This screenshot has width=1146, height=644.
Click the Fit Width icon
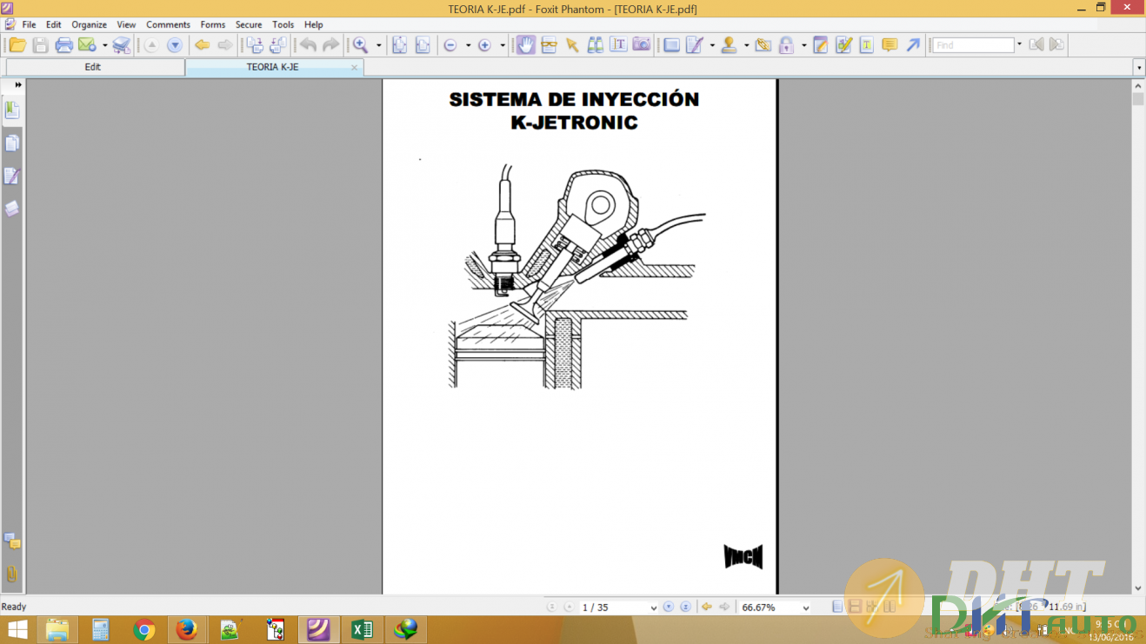point(423,45)
